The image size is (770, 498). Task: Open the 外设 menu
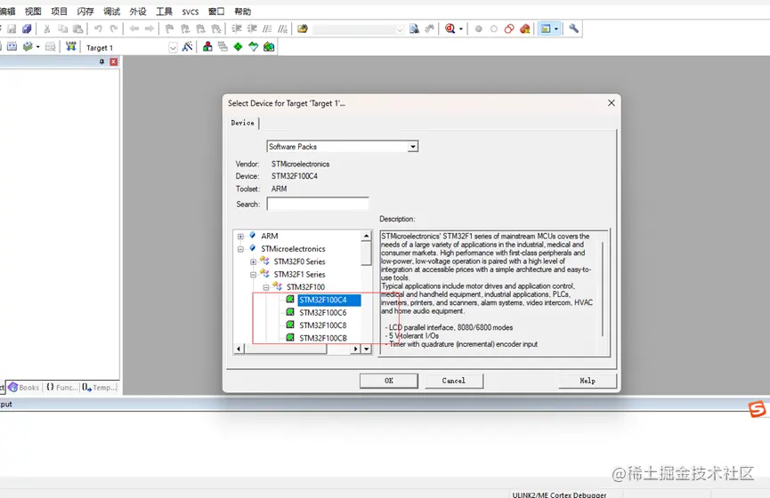pos(137,12)
